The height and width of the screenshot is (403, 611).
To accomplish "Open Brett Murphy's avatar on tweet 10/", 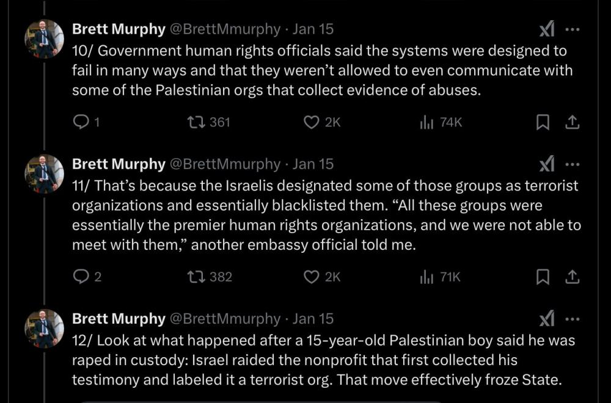I will [x=45, y=39].
